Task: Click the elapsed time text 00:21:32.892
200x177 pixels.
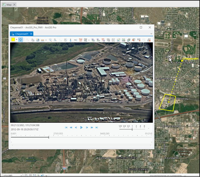Action: pos(17,125)
